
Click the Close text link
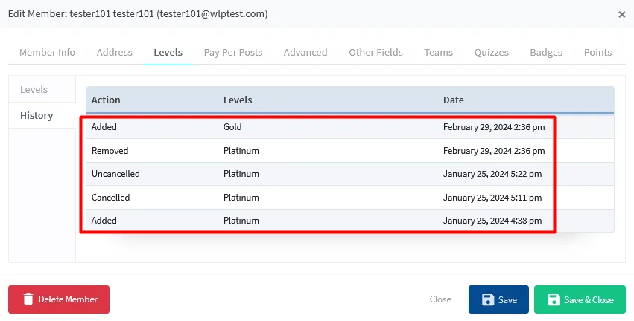tap(440, 299)
